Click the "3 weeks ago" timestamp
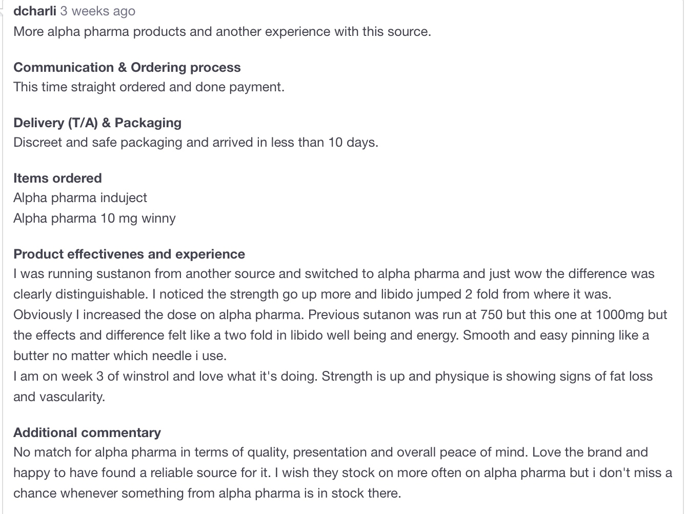This screenshot has width=687, height=514. coord(97,11)
